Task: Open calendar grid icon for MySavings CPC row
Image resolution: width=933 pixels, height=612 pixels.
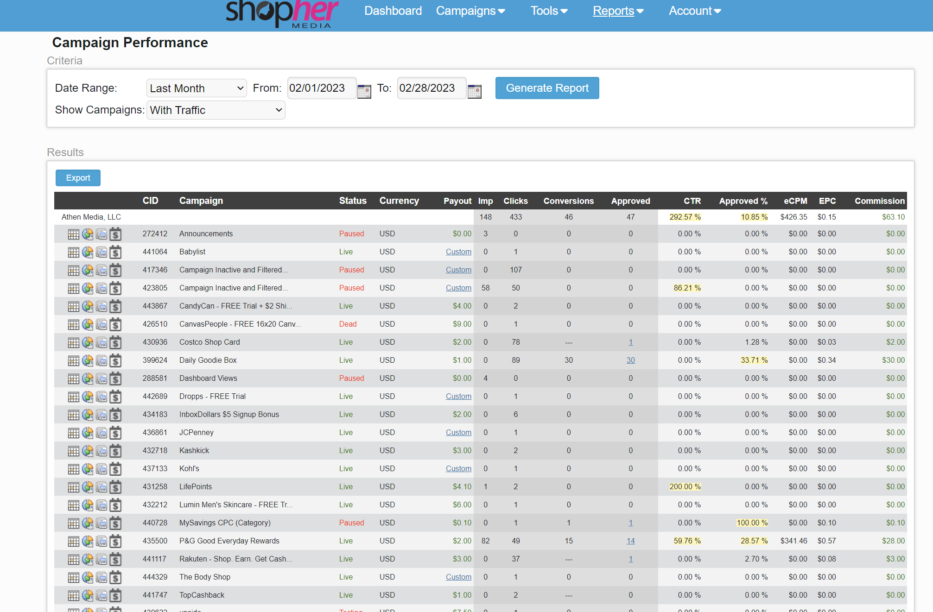Action: click(74, 523)
